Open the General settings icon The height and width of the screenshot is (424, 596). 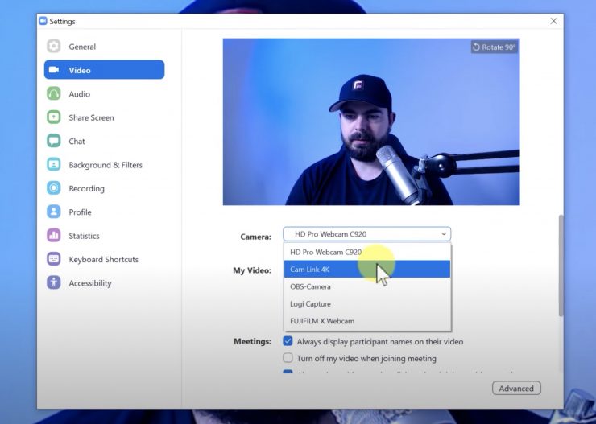click(54, 47)
